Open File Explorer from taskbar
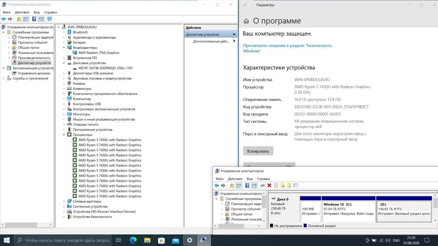This screenshot has height=246, width=438. [x=147, y=240]
